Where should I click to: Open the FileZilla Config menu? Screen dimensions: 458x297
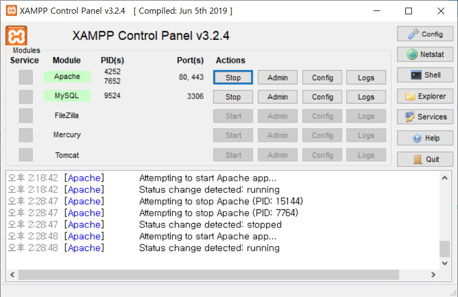322,116
